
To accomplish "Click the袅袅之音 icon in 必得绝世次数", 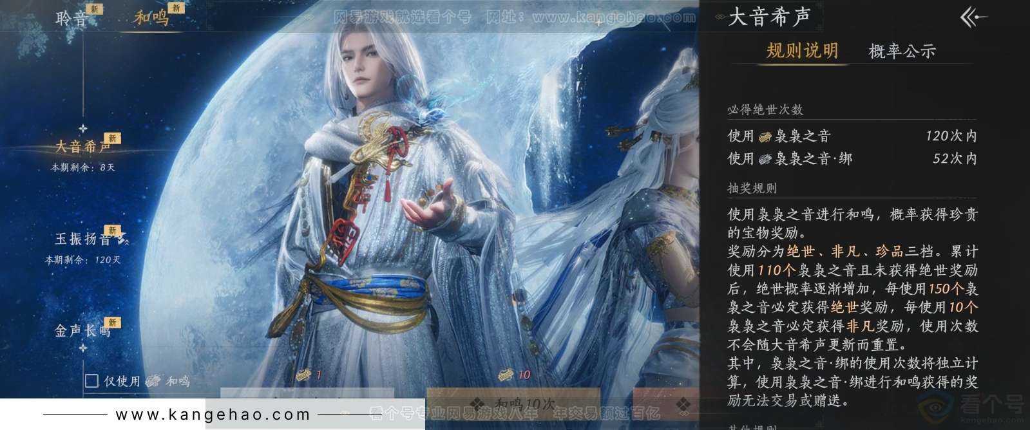I will point(765,136).
